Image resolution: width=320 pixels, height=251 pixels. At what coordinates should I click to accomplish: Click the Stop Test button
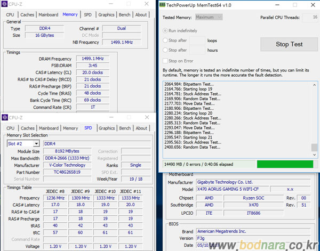tap(289, 44)
